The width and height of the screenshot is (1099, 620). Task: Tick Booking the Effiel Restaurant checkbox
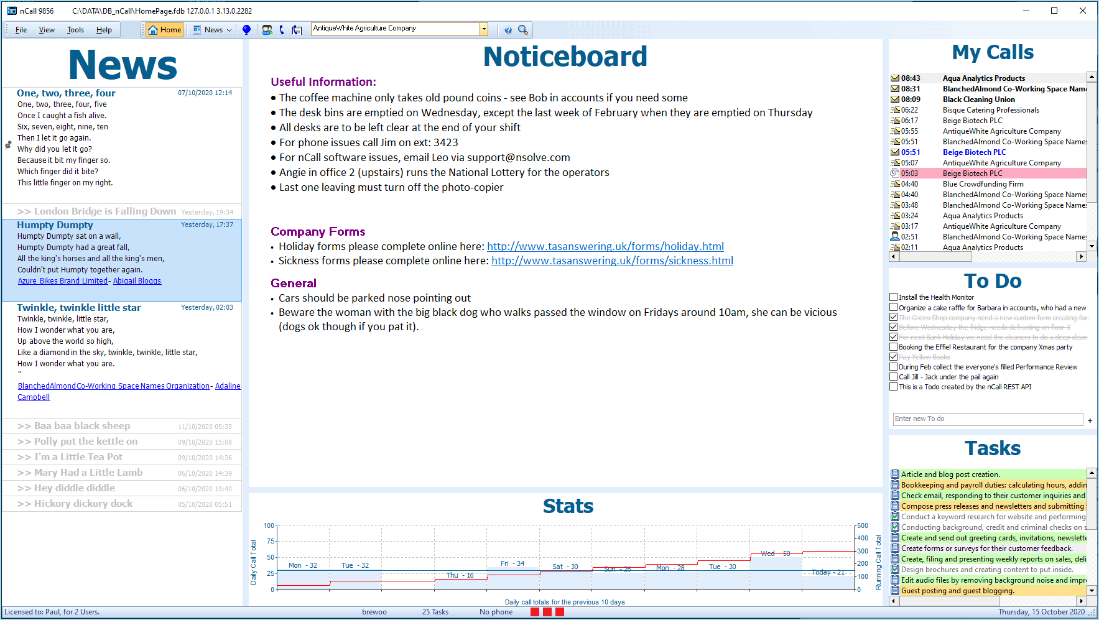(x=894, y=347)
